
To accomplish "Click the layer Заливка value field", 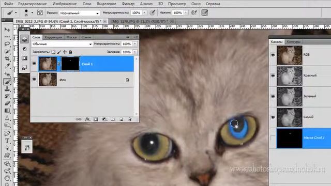I will [127, 52].
